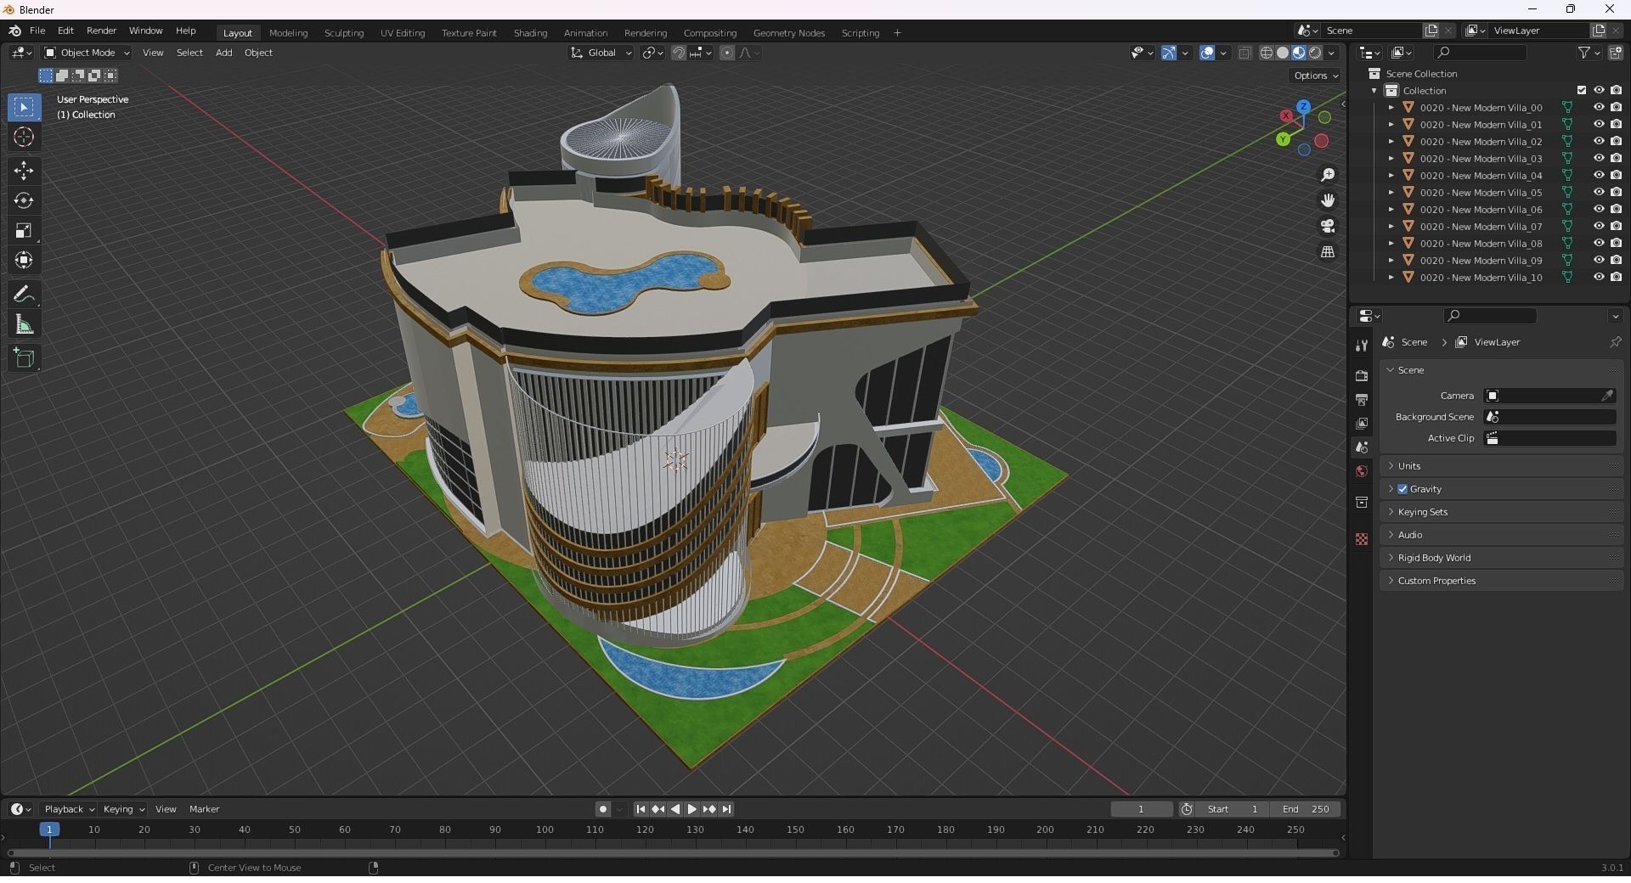Open the Global transform orientation dropdown
This screenshot has width=1631, height=883.
[x=601, y=53]
